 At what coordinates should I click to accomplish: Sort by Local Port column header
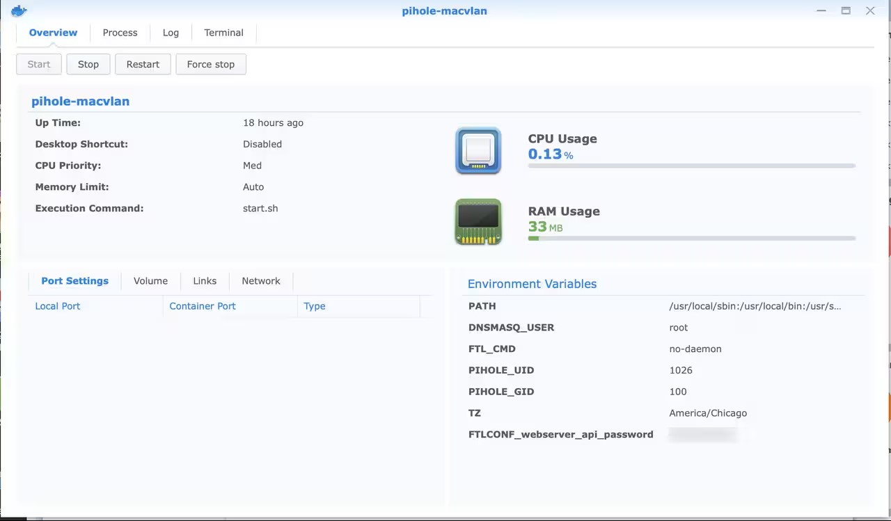(58, 306)
